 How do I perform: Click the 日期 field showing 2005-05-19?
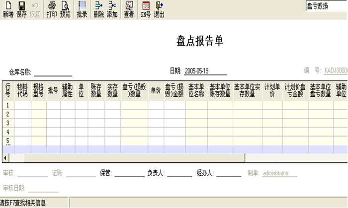205,71
